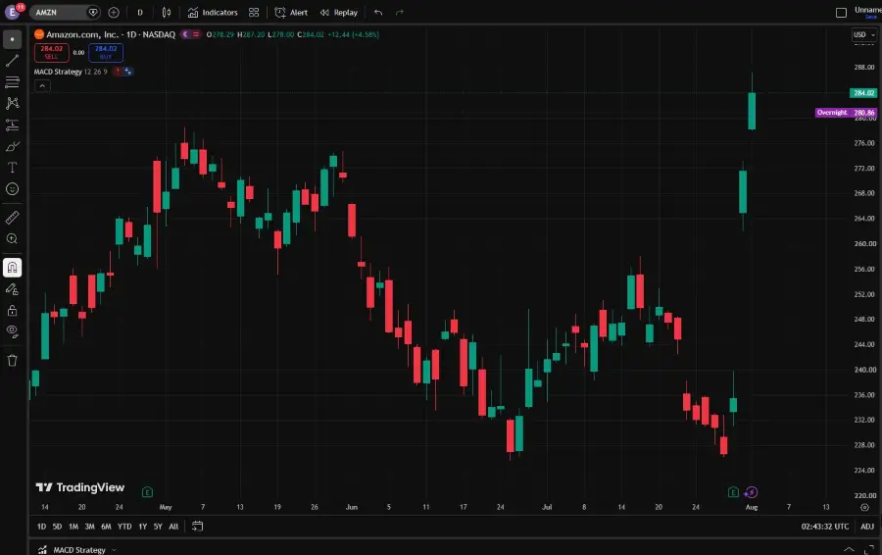The height and width of the screenshot is (555, 882).
Task: Select the 1M time range
Action: tap(73, 527)
